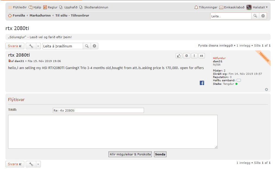
Task: Click Allir möguleikar & Forskoða button
Action: point(130,154)
